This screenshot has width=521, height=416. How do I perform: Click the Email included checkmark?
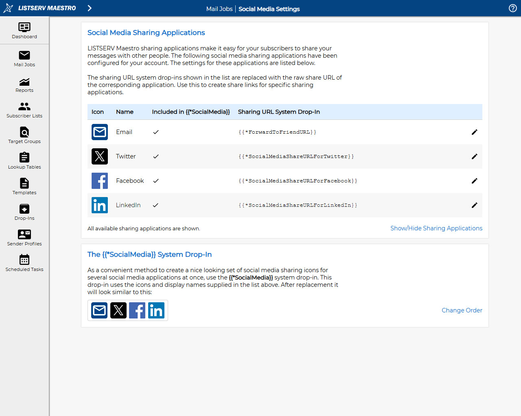pos(156,132)
